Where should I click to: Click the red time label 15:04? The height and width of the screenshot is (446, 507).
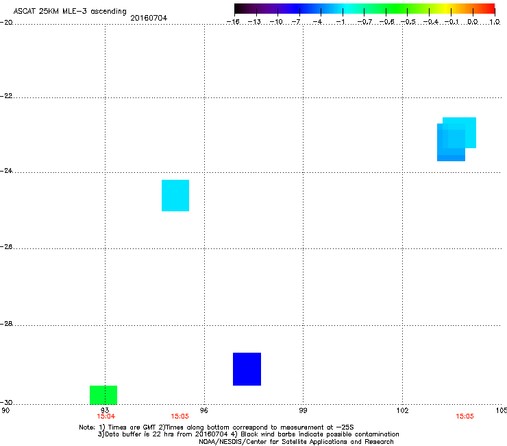pyautogui.click(x=106, y=416)
